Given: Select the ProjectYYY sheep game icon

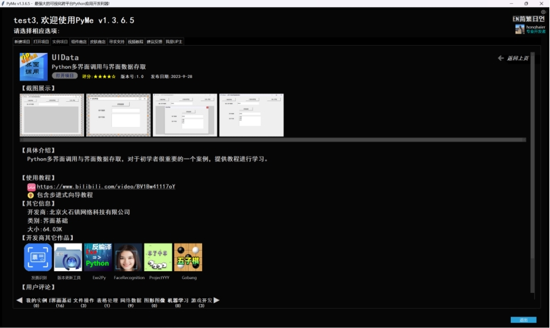Looking at the screenshot, I should coord(158,257).
